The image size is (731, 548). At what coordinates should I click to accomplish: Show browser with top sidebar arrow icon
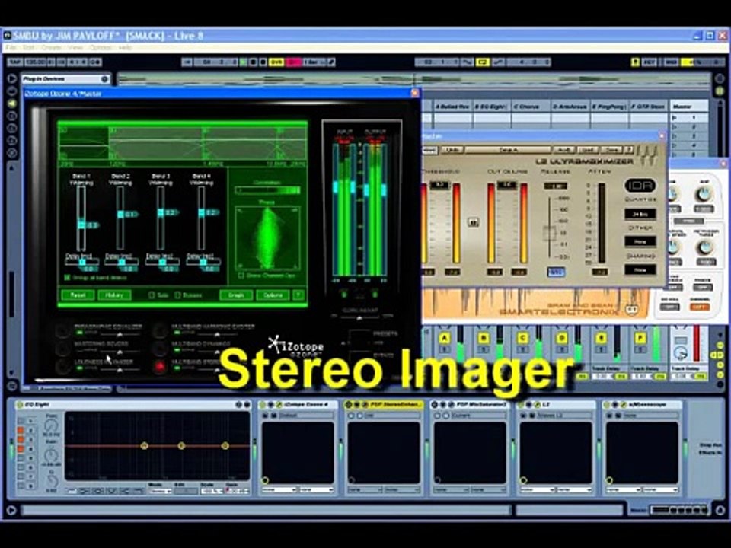(x=12, y=78)
